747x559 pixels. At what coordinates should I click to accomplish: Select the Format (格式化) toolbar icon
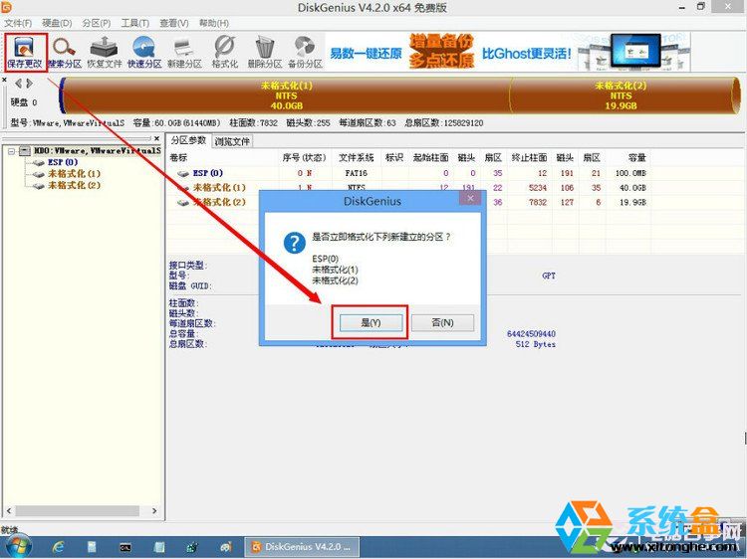[224, 52]
